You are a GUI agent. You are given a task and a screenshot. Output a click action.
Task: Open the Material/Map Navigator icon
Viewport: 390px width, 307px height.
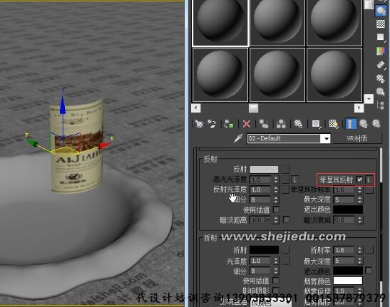[x=380, y=105]
